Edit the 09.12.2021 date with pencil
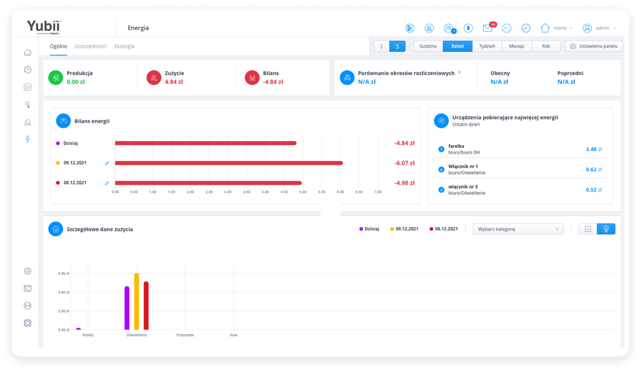This screenshot has width=641, height=371. 107,163
